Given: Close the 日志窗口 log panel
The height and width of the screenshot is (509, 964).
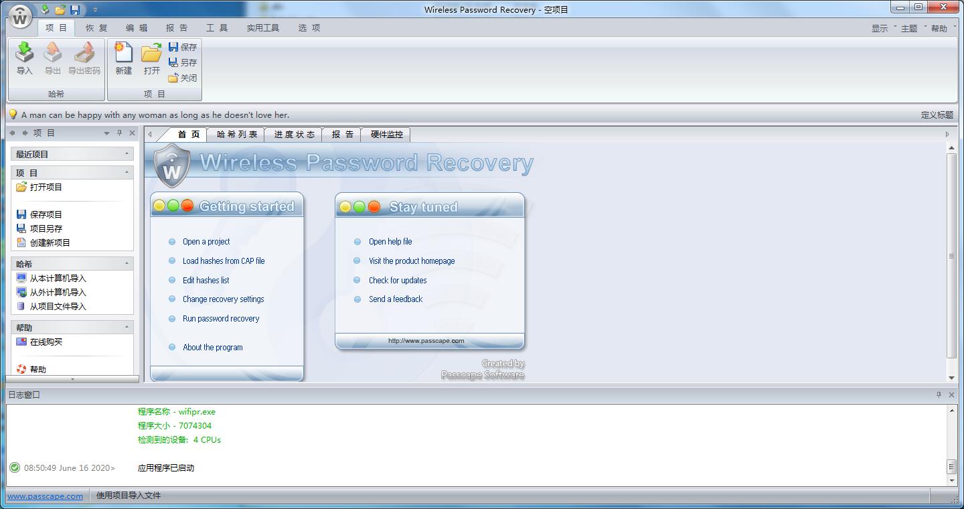Looking at the screenshot, I should (952, 394).
